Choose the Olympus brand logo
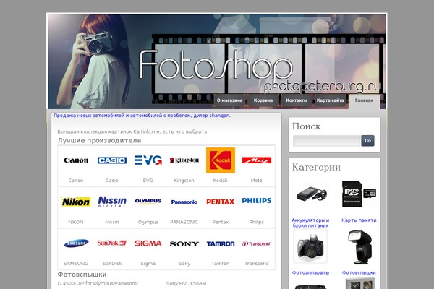This screenshot has height=289, width=434. click(x=148, y=202)
